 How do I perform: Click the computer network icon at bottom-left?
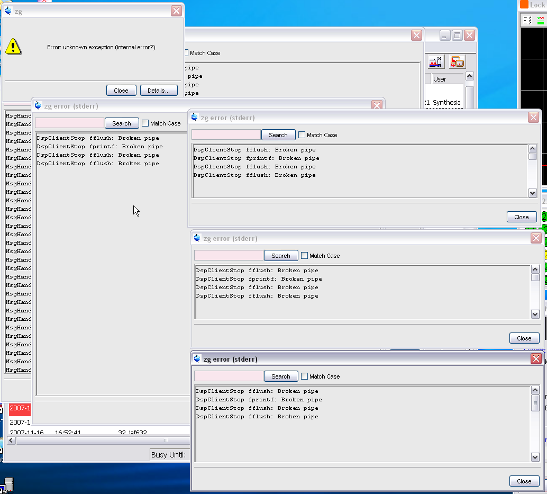tap(8, 484)
